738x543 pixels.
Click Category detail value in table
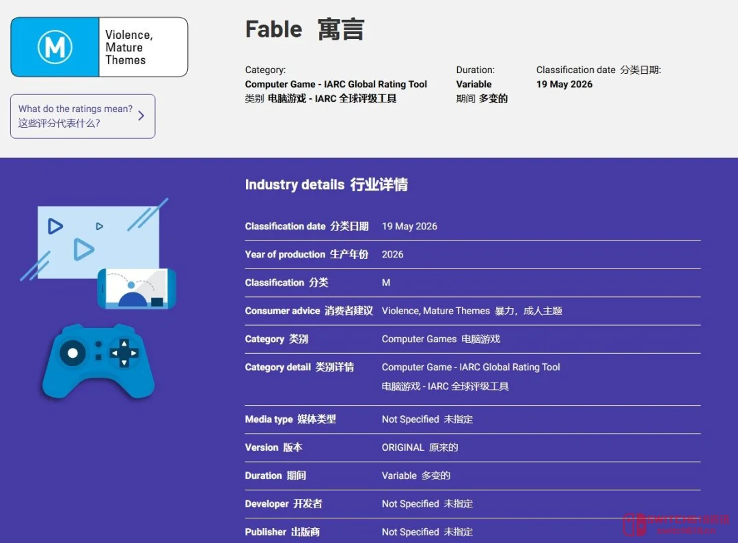tap(471, 376)
